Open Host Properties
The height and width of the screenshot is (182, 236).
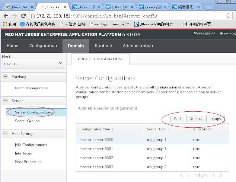point(28,162)
